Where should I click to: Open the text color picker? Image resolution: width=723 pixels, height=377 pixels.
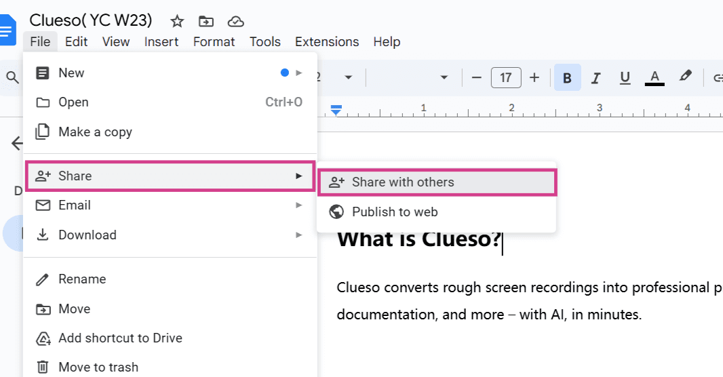[x=654, y=77]
